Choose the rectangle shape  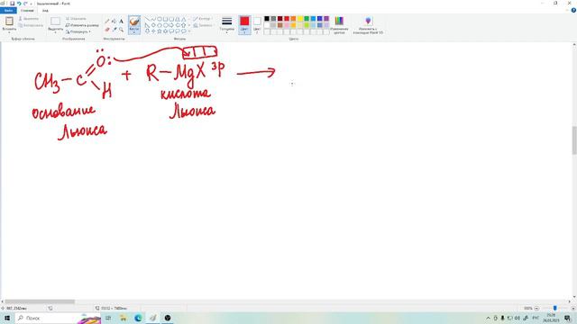pos(165,19)
